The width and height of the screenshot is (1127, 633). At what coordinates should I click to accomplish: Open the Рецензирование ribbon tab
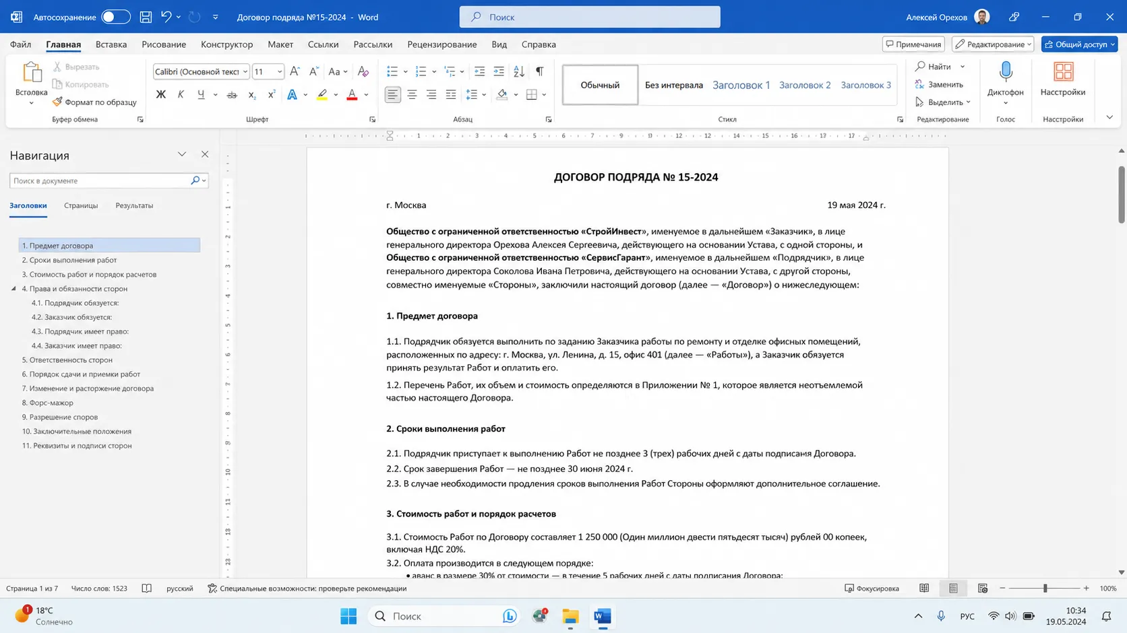click(x=441, y=44)
